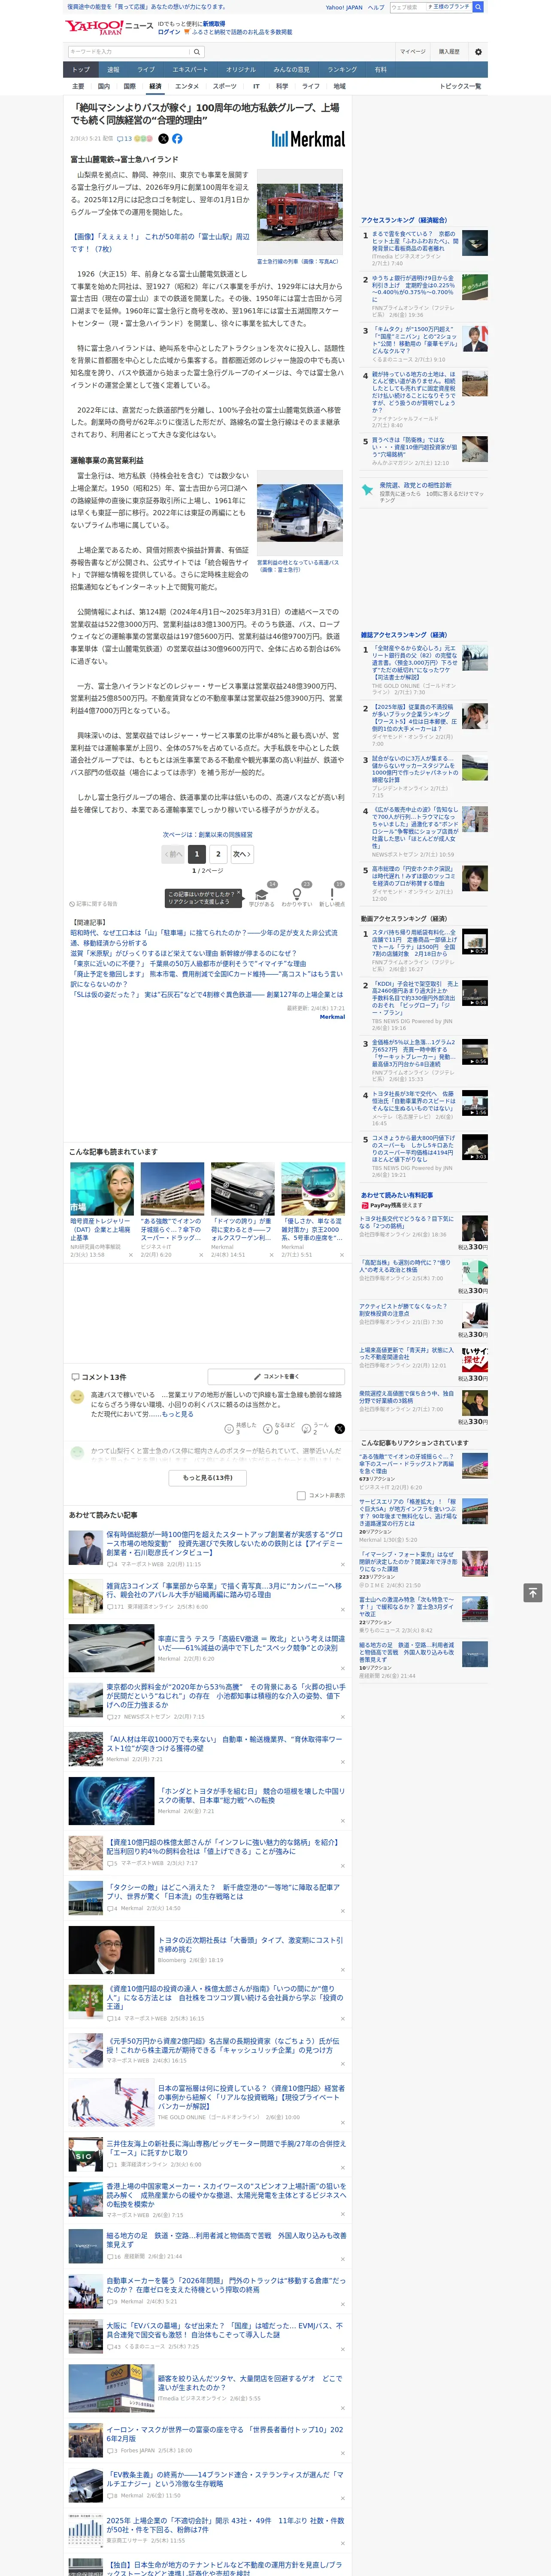Click the コメントを書く button
The image size is (551, 2576).
[x=277, y=1376]
